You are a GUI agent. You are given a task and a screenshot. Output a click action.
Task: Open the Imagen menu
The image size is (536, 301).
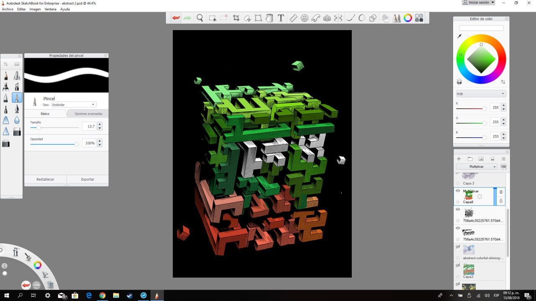tap(35, 9)
